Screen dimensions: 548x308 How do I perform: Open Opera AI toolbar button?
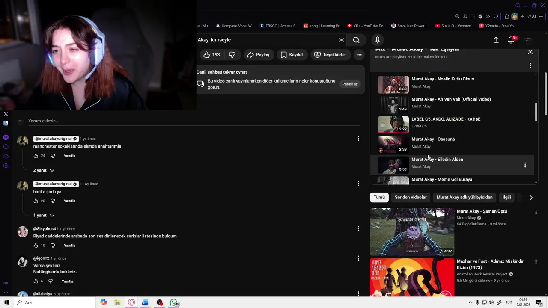[x=532, y=17]
